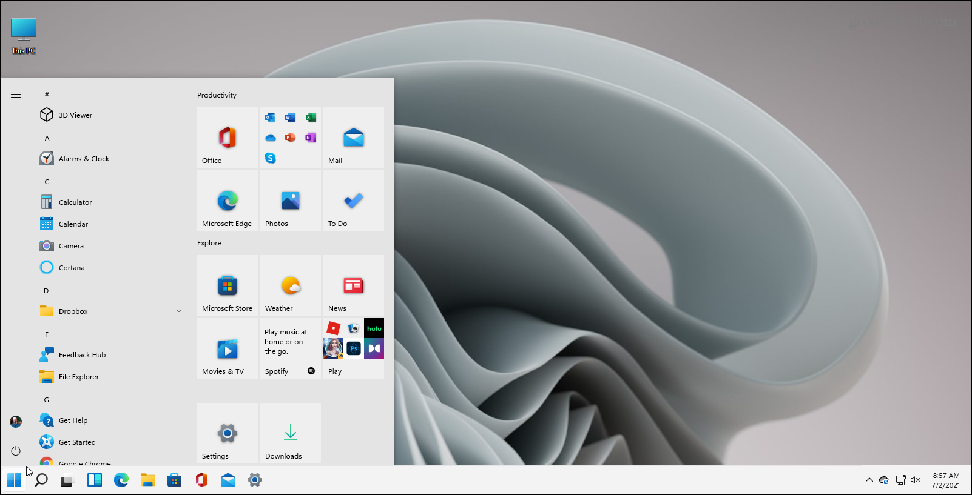
Task: Open the Power options button
Action: (x=16, y=451)
